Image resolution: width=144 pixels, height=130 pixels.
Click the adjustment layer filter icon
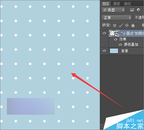coord(139,10)
